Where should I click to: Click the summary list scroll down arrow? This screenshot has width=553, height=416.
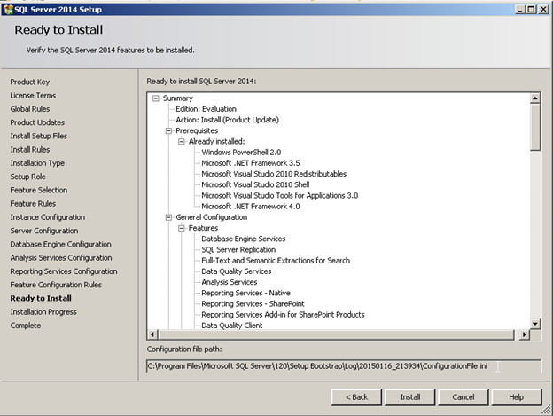click(535, 324)
